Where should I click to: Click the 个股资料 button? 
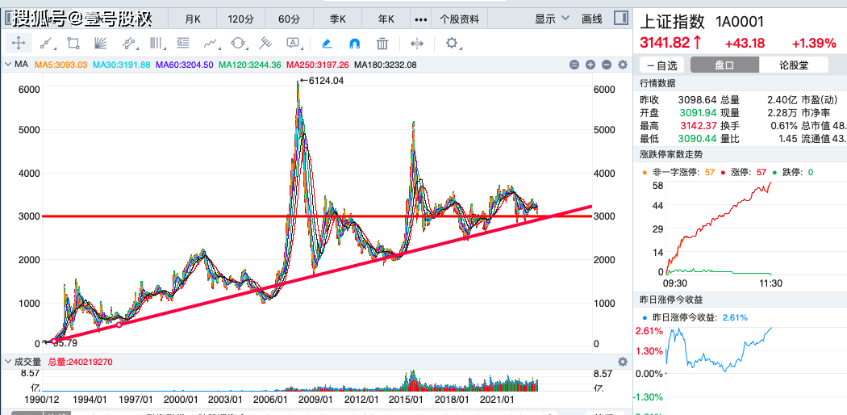point(459,19)
